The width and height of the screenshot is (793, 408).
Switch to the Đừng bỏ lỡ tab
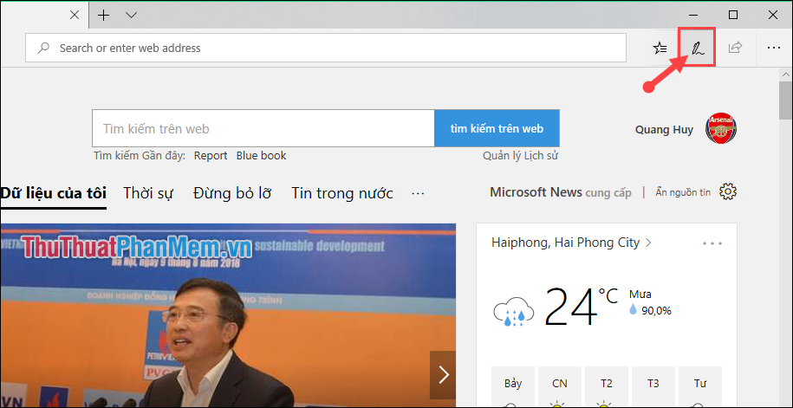point(232,194)
